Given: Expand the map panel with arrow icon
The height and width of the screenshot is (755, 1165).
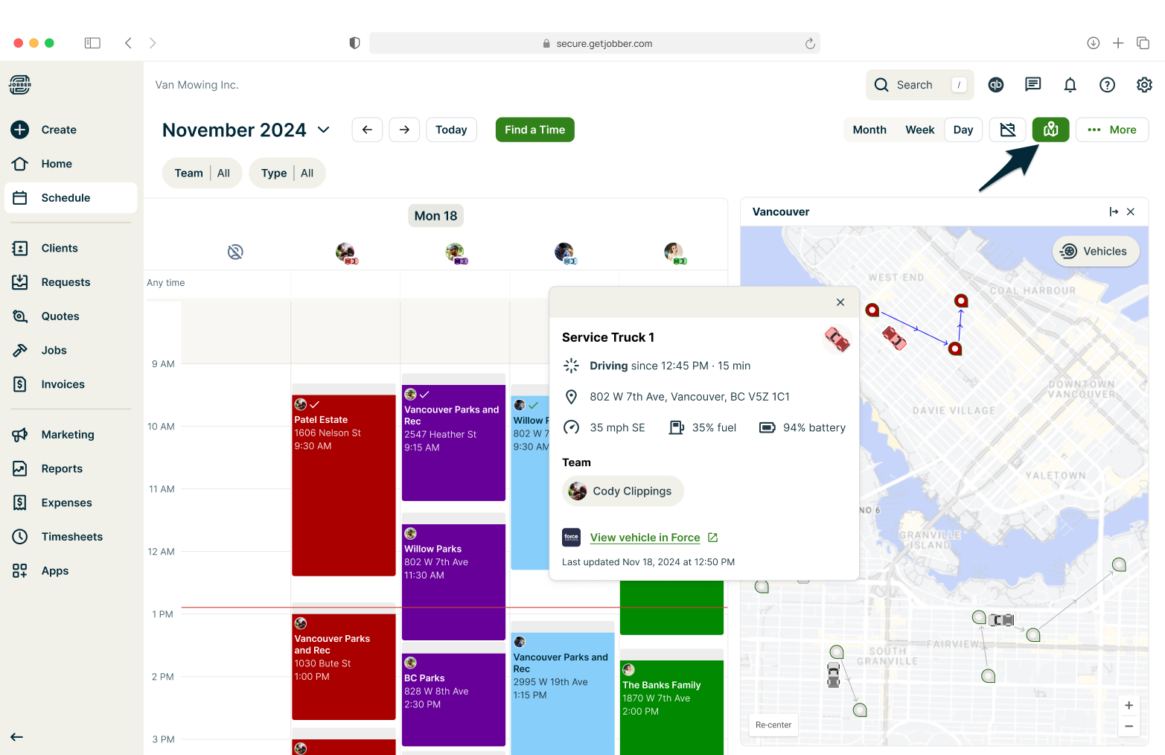Looking at the screenshot, I should coord(1114,212).
